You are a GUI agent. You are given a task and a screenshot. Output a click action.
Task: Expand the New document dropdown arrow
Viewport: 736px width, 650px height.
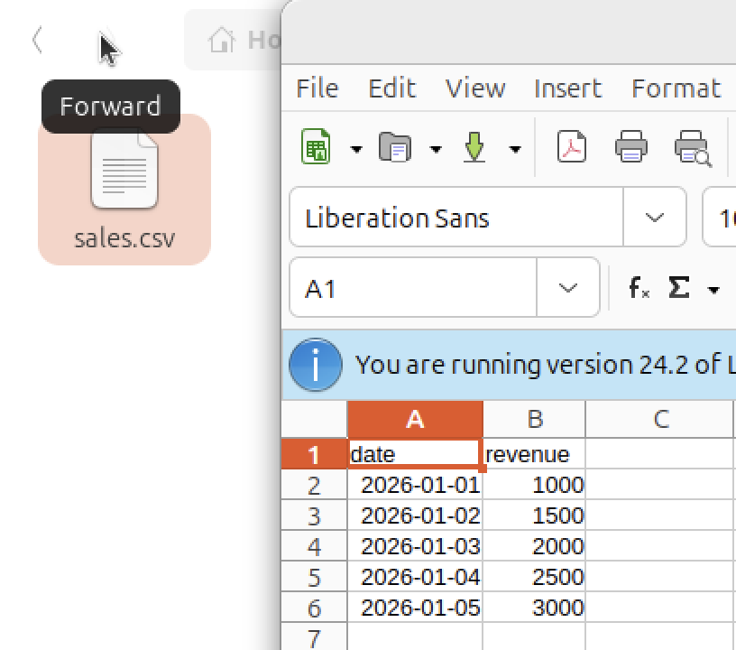point(356,149)
